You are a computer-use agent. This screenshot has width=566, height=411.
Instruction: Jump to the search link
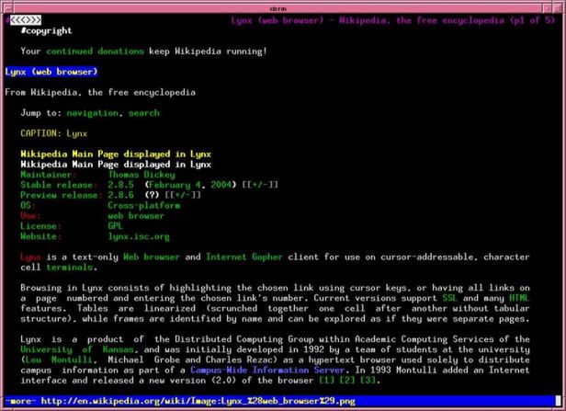(143, 113)
